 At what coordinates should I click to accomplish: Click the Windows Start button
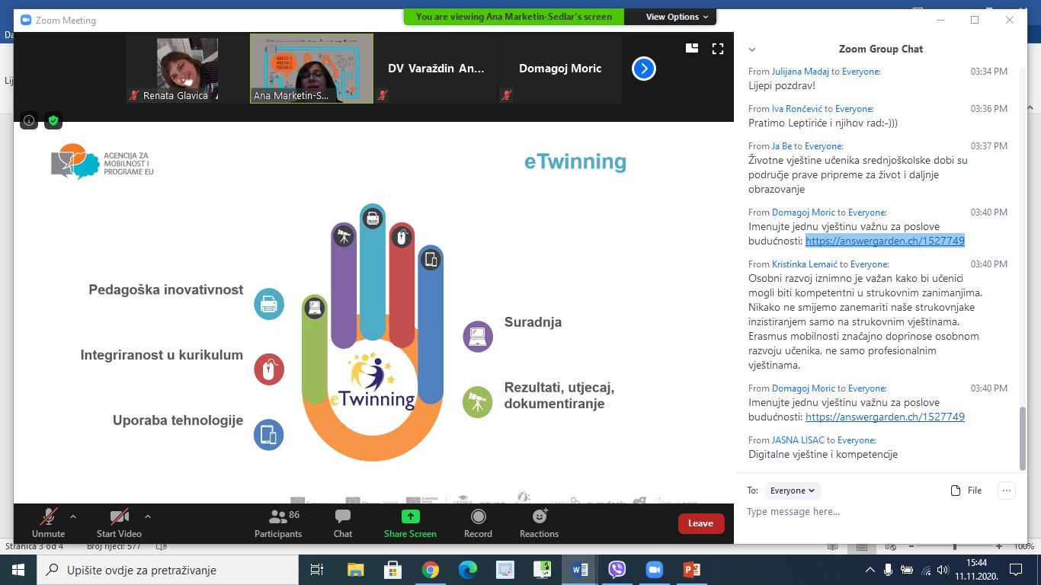18,570
